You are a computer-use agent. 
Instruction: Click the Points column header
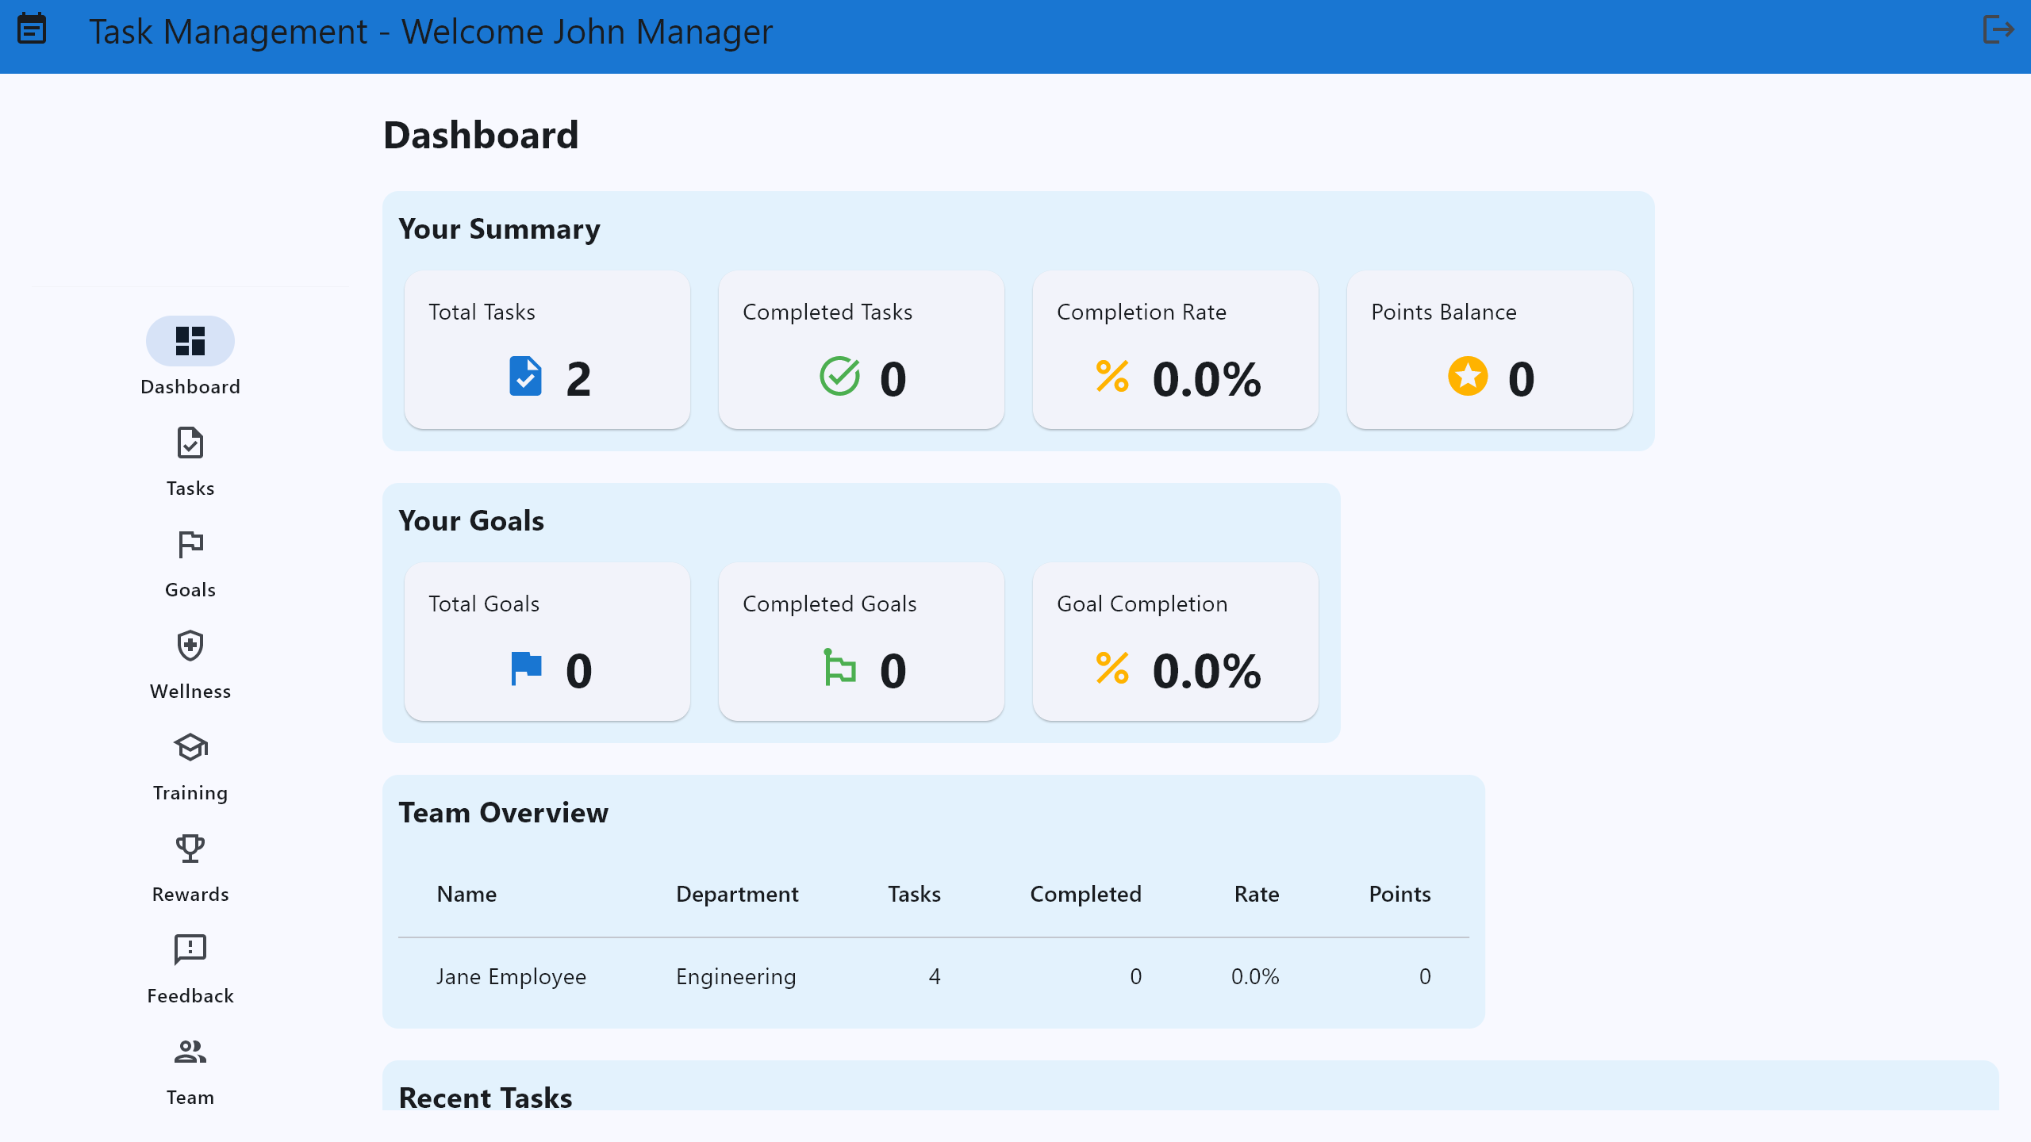pos(1399,895)
